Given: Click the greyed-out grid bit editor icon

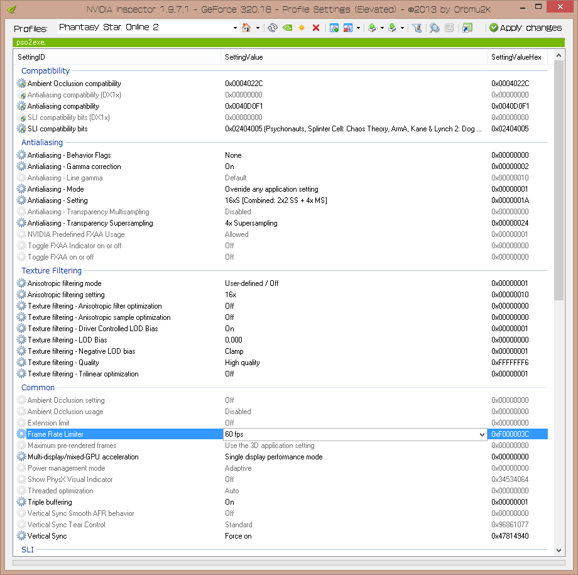Looking at the screenshot, I should [449, 28].
